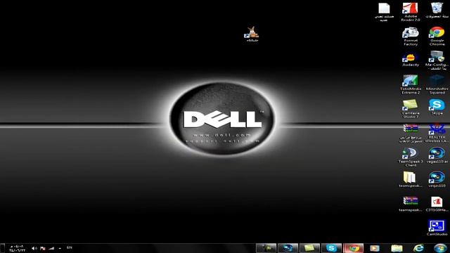Image resolution: width=450 pixels, height=253 pixels.
Task: Switch to Skype taskbar button
Action: point(331,248)
